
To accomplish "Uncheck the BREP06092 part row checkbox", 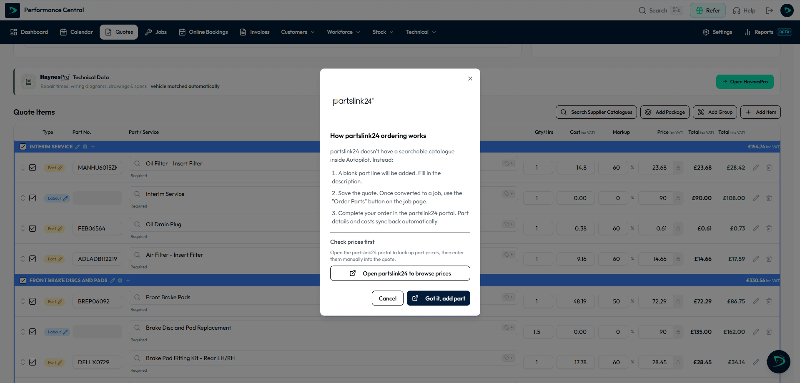I will point(33,301).
